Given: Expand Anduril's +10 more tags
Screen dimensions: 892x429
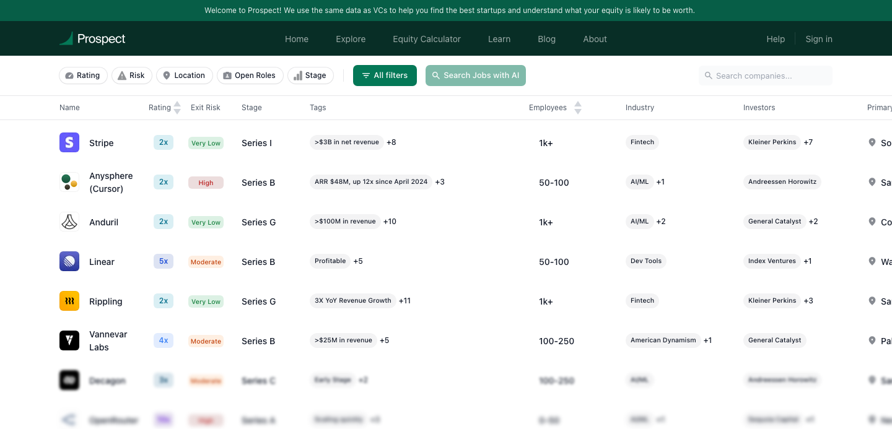Looking at the screenshot, I should [390, 222].
